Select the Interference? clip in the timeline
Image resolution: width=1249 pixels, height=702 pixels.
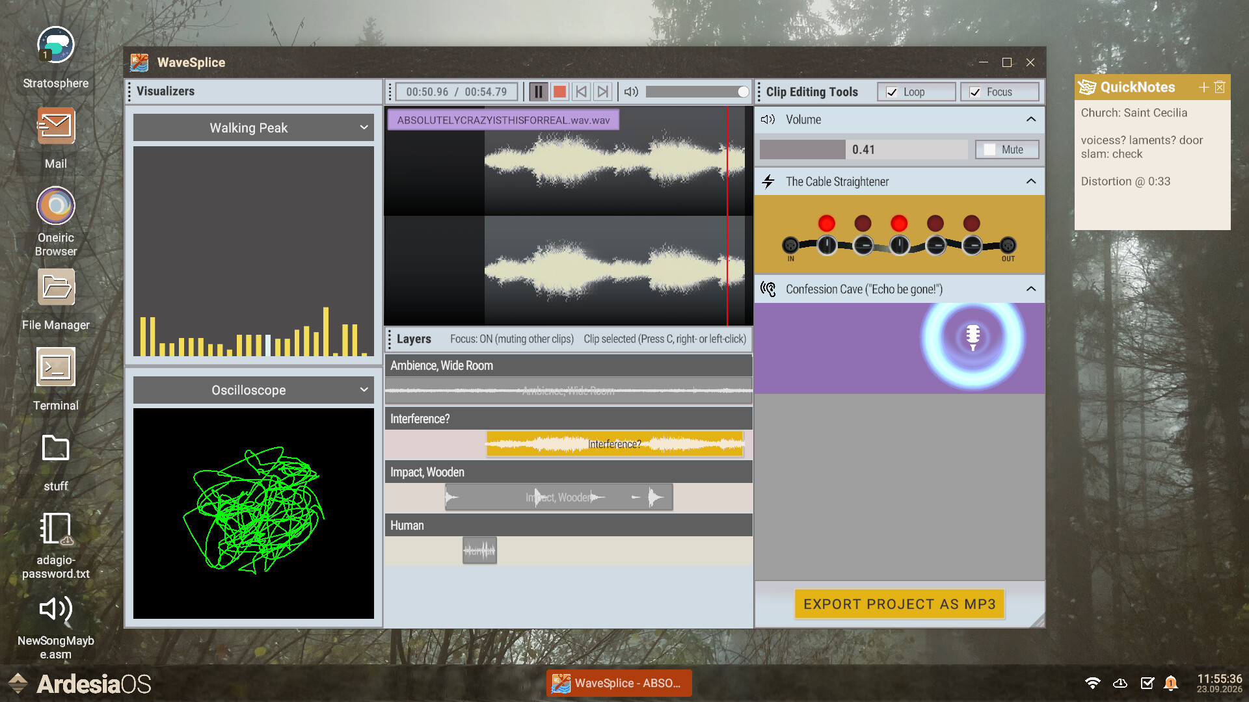[x=614, y=445]
